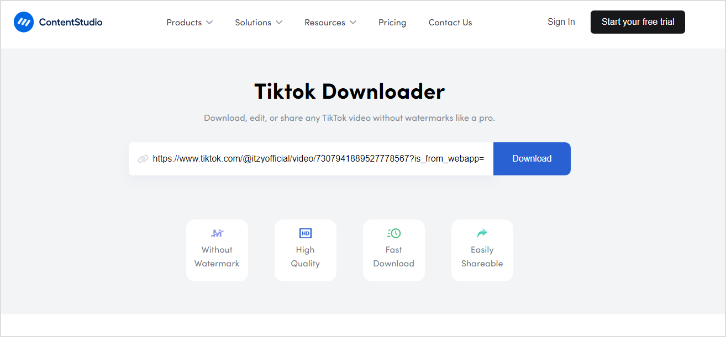Open the Sign In link
The image size is (726, 337).
point(561,22)
